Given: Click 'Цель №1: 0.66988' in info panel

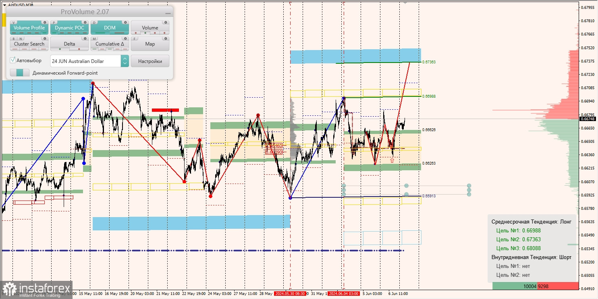Looking at the screenshot, I should (x=518, y=230).
